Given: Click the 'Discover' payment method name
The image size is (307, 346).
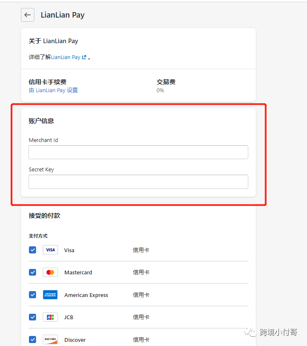Looking at the screenshot, I should click(75, 340).
